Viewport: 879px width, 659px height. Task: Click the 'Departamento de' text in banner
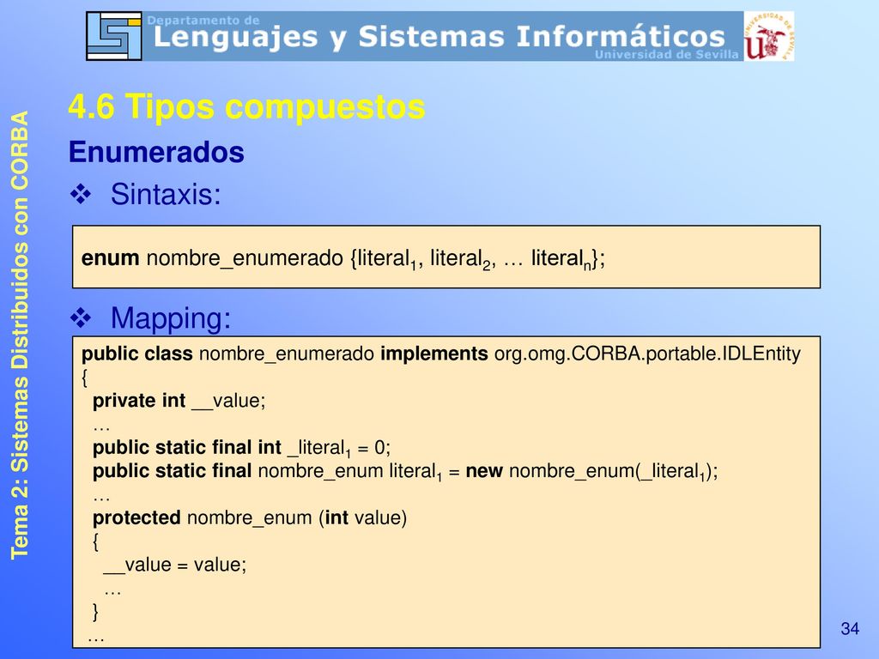click(203, 21)
